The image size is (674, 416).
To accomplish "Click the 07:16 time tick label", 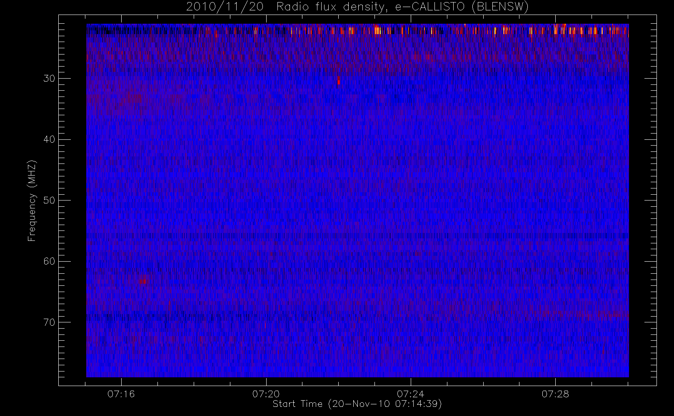I will (121, 394).
